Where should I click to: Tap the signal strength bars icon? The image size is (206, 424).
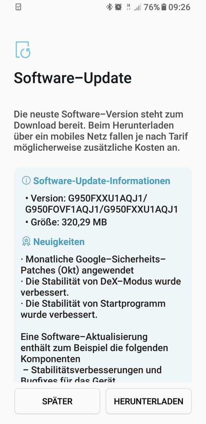[138, 7]
